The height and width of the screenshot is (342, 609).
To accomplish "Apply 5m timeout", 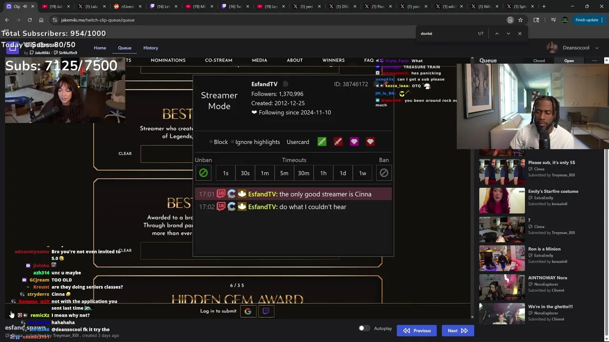I will [x=284, y=173].
